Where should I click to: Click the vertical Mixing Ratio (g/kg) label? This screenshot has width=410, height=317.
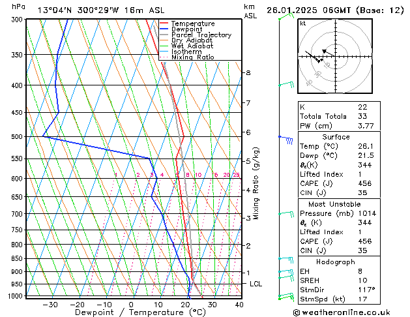pos(256,183)
